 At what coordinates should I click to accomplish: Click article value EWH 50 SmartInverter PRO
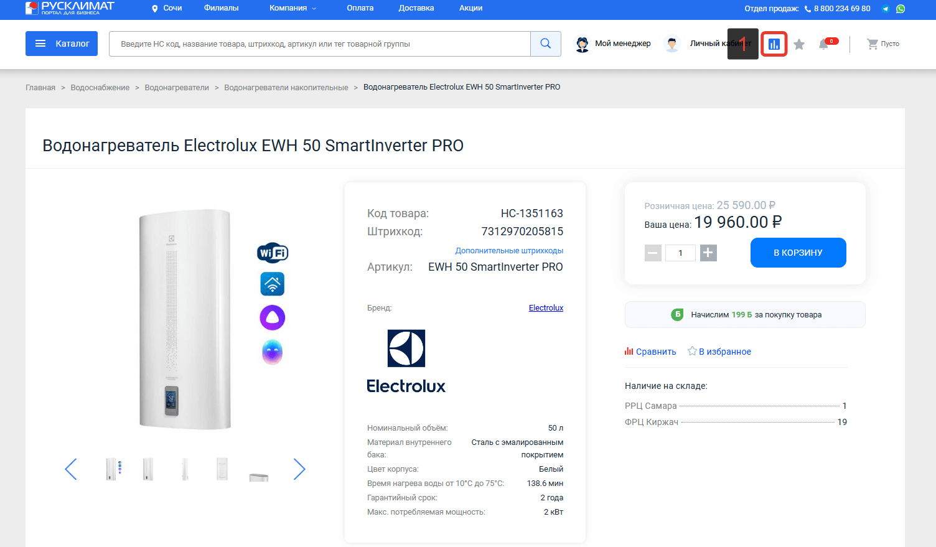(x=495, y=267)
